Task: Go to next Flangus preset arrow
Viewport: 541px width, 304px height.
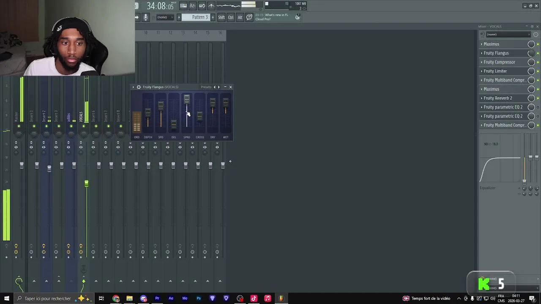Action: 219,87
